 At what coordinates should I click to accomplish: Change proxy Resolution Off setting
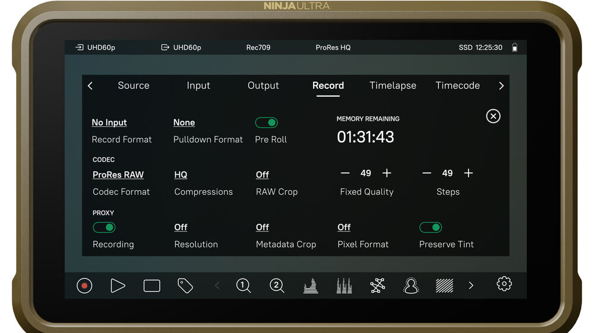[181, 227]
